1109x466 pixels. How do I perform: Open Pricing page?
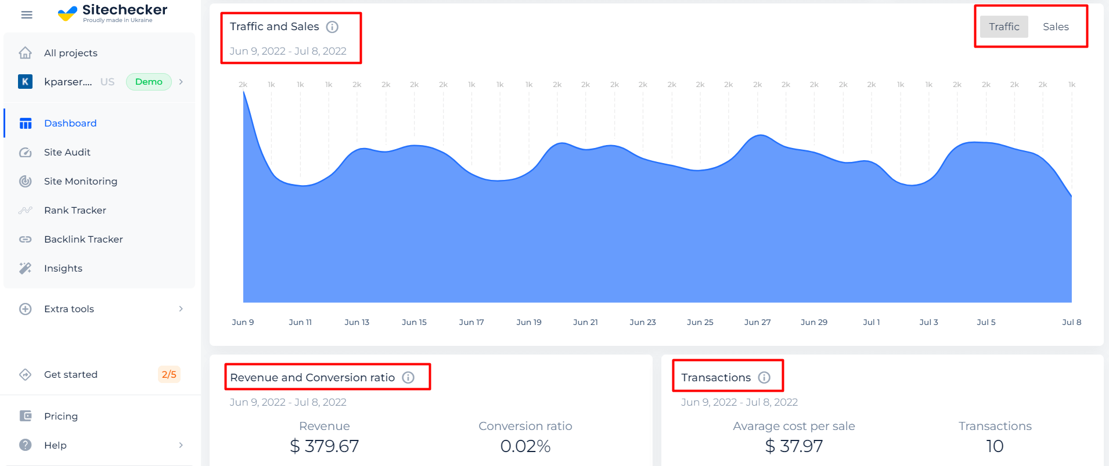point(61,416)
